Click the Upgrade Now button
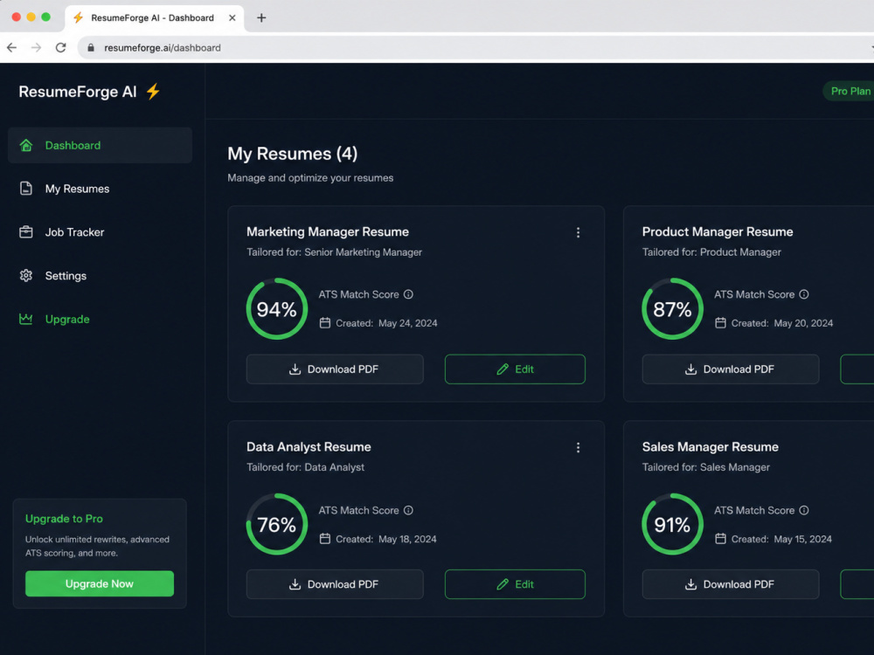The image size is (874, 655). 100,583
